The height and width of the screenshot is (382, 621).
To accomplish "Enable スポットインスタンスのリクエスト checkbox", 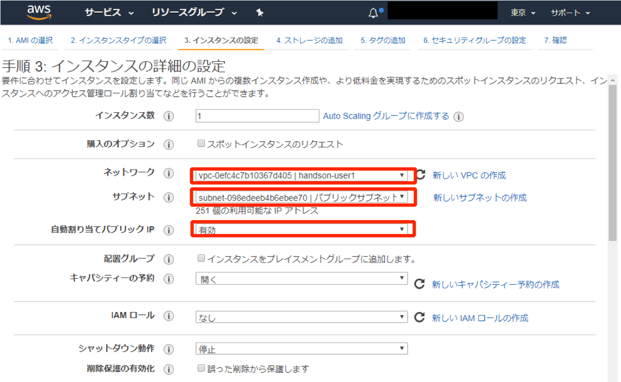I will (201, 143).
